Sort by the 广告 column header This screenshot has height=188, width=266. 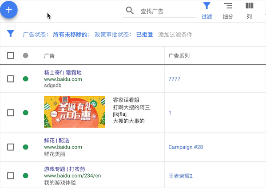(49, 56)
